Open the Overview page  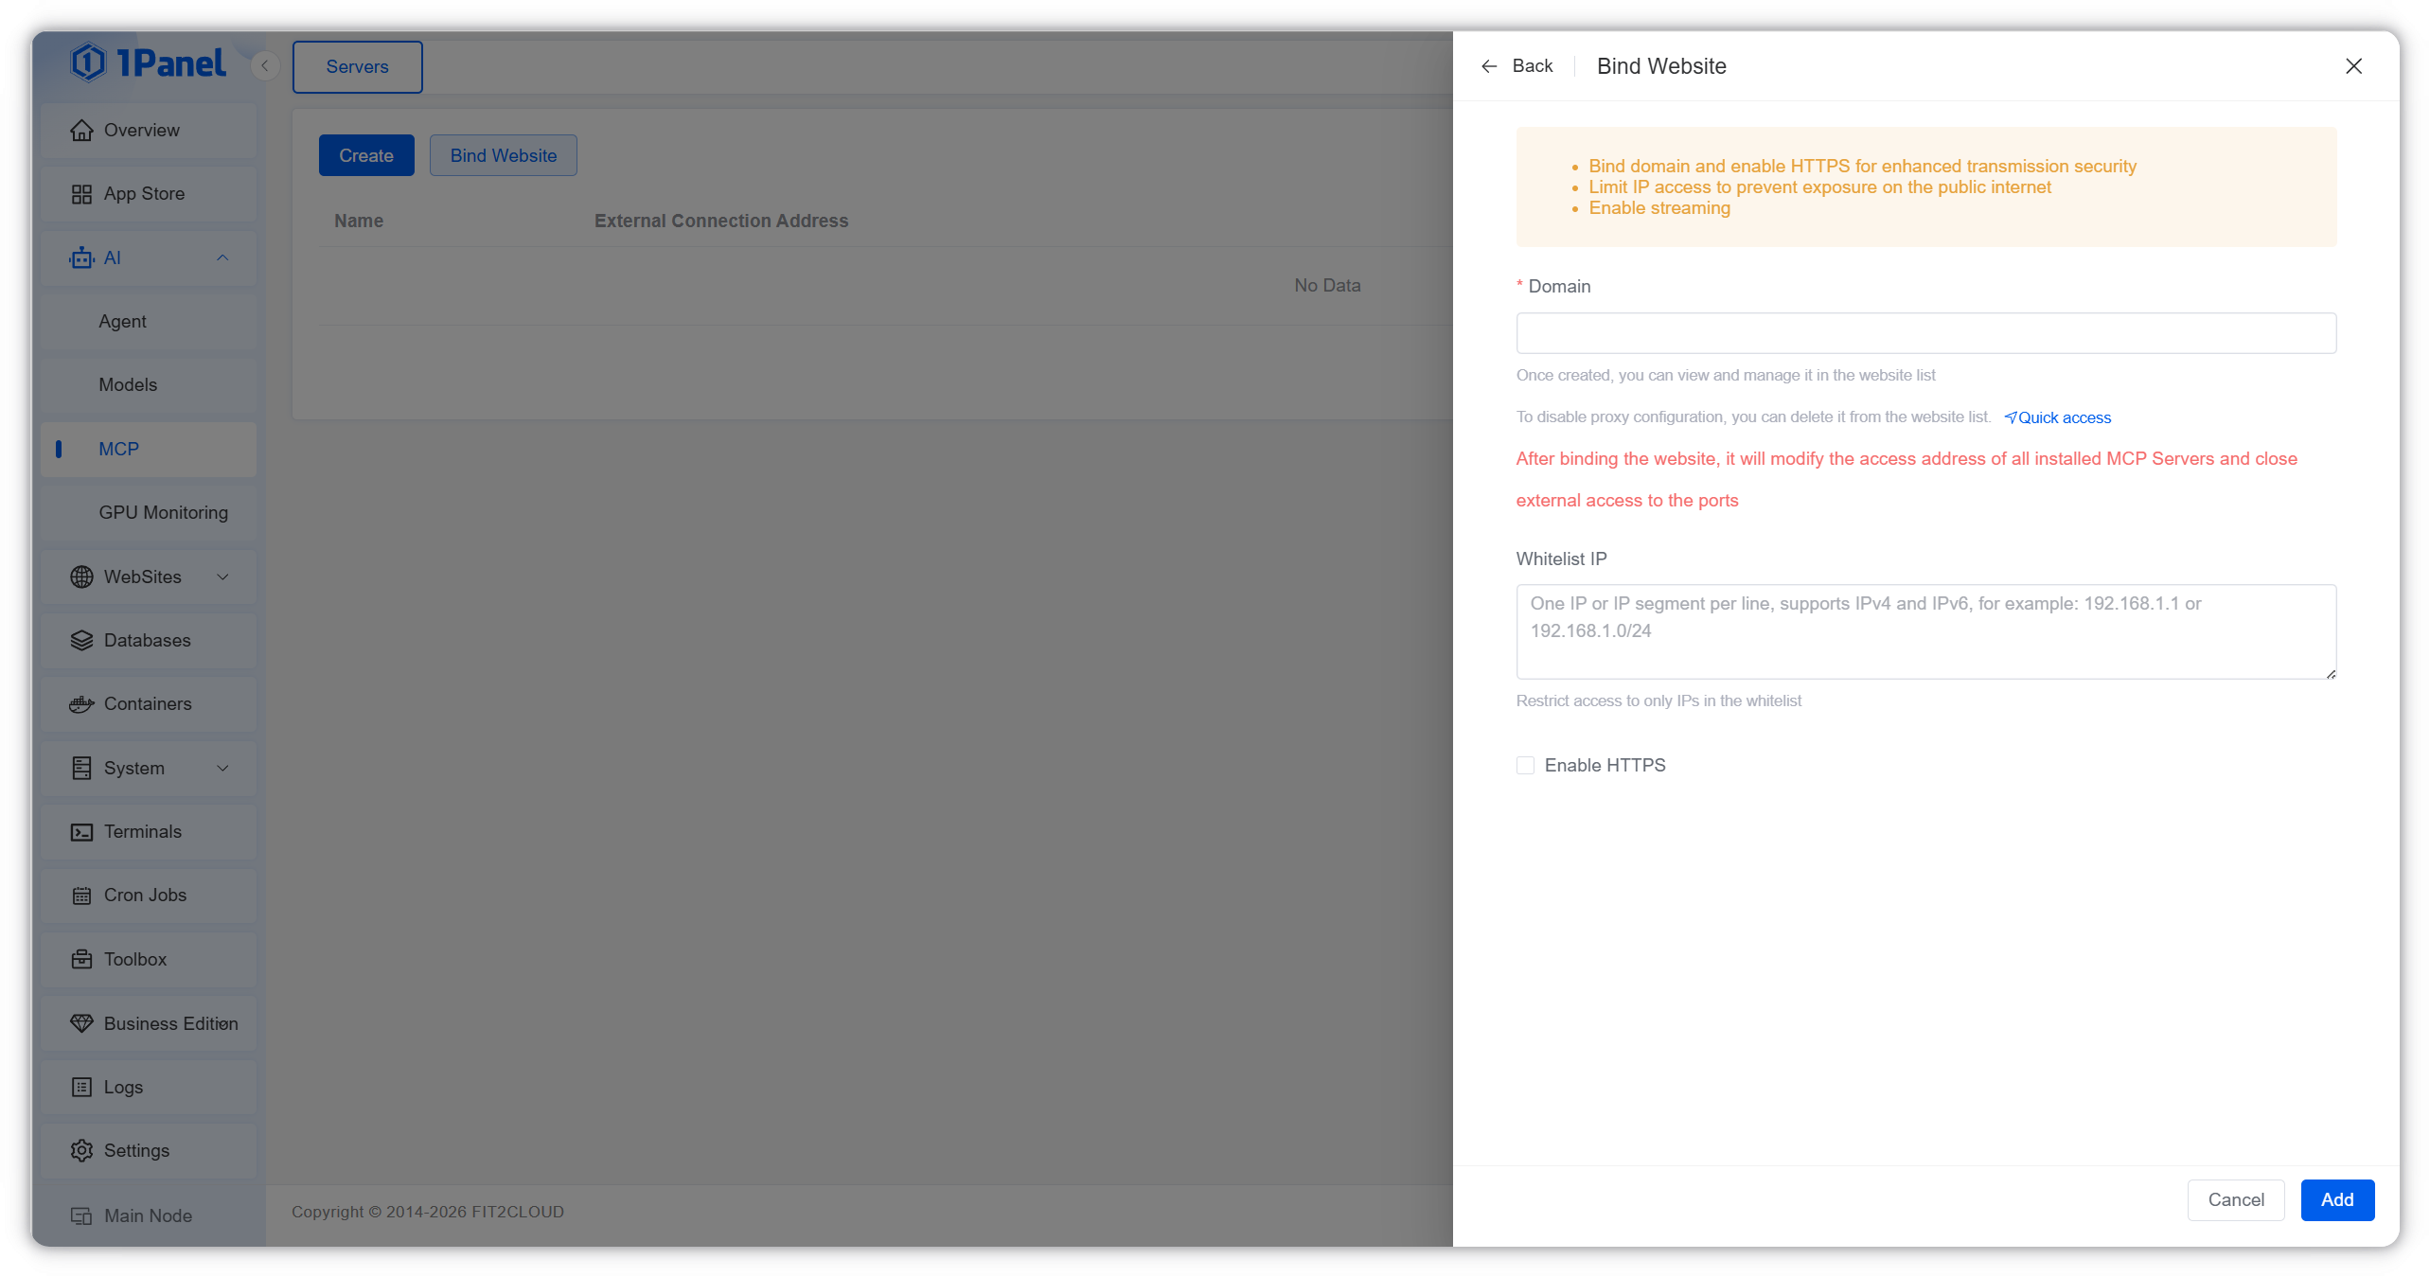tap(149, 130)
